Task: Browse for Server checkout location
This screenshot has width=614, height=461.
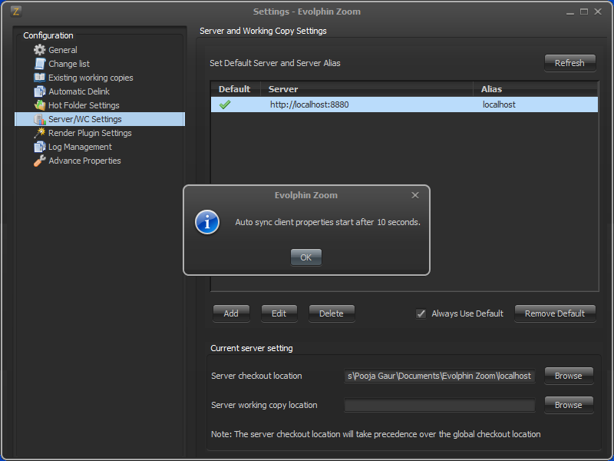Action: pyautogui.click(x=569, y=376)
